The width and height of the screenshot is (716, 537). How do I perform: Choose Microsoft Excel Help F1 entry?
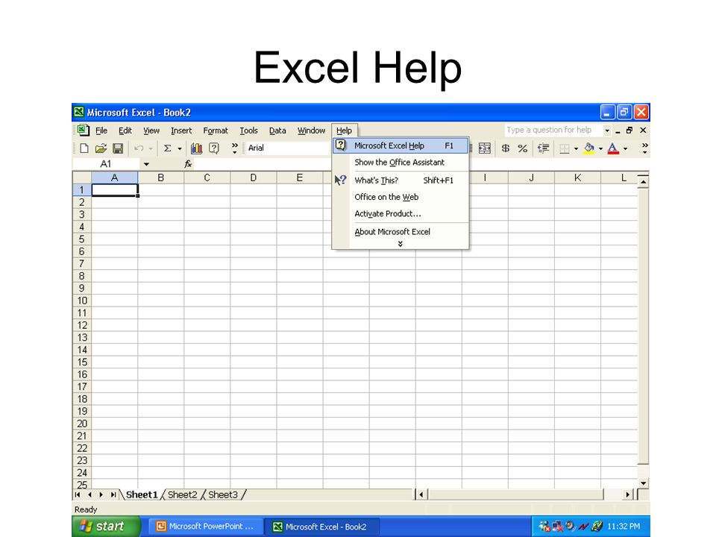(401, 145)
